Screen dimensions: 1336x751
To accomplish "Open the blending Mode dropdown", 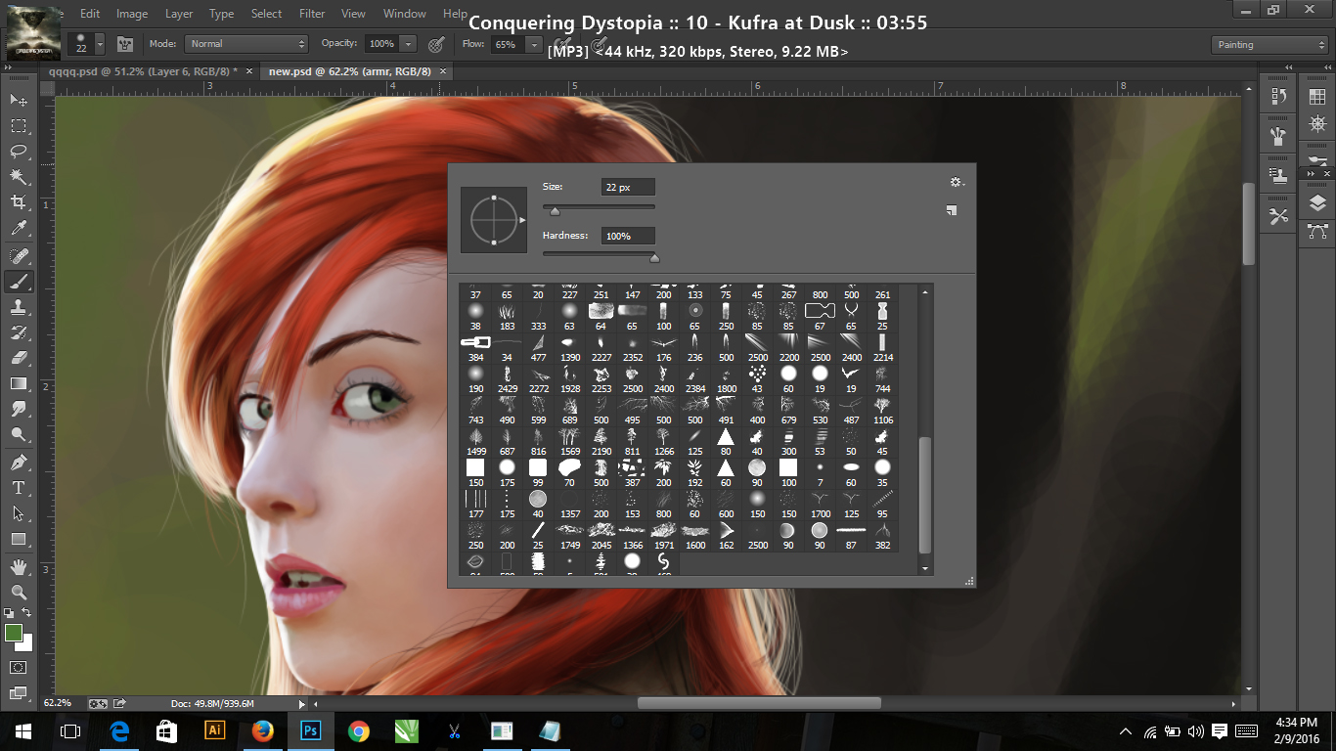I will point(246,44).
